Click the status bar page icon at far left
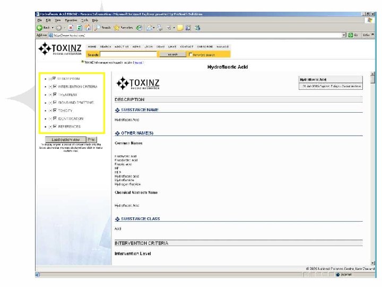Viewport: 382px width, 287px height. 37,275
